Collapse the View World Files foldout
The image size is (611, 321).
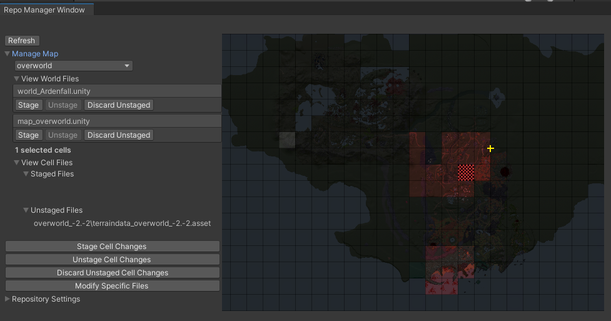point(17,79)
